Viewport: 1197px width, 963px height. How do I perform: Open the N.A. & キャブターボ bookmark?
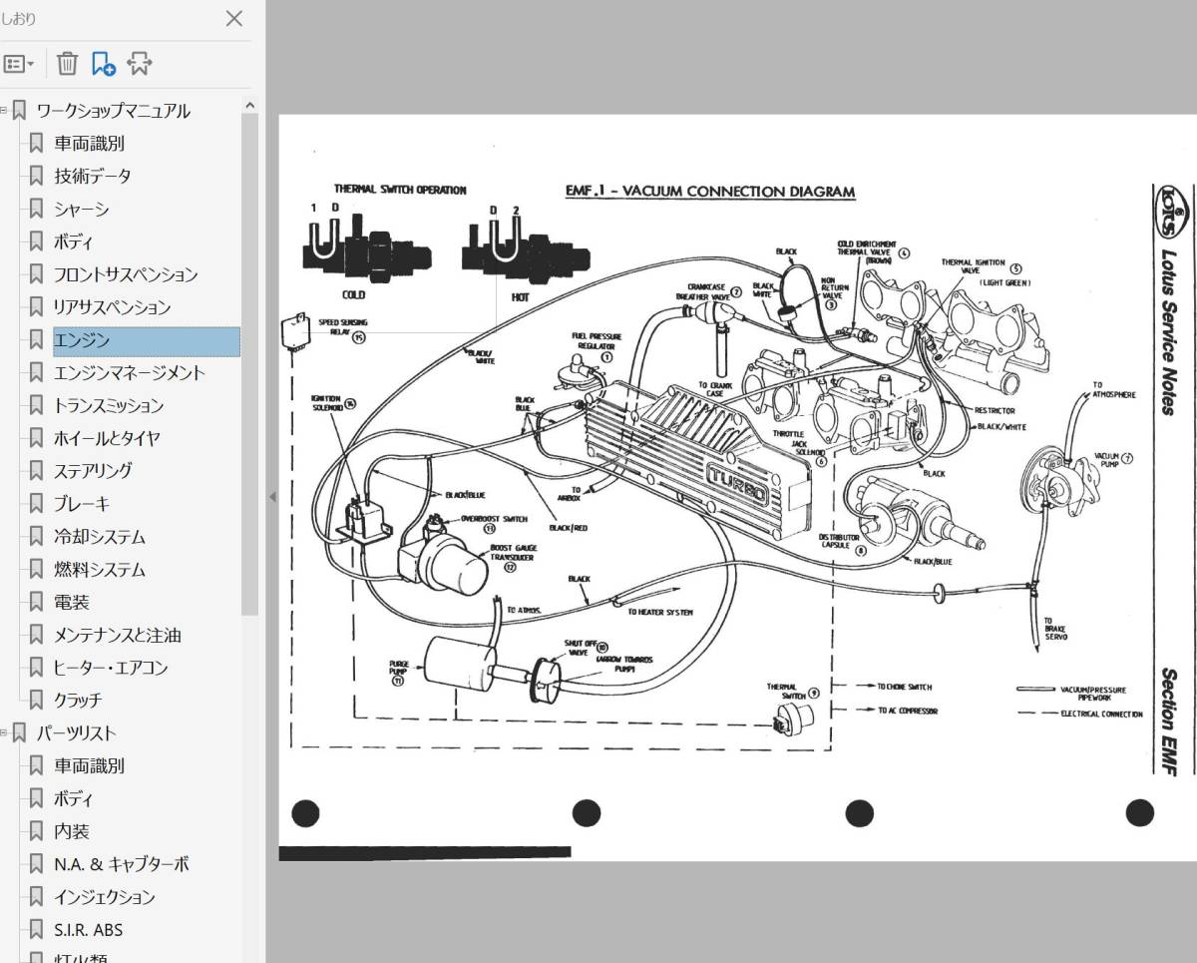(121, 864)
